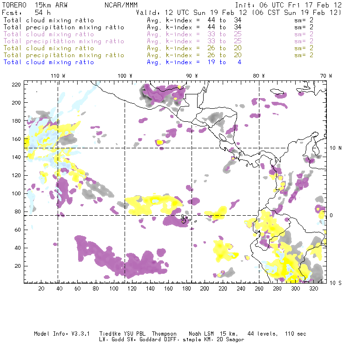
Task: Click the 'Init: 06 UTC Fri 17 Feb 12' text
Action: 288,5
